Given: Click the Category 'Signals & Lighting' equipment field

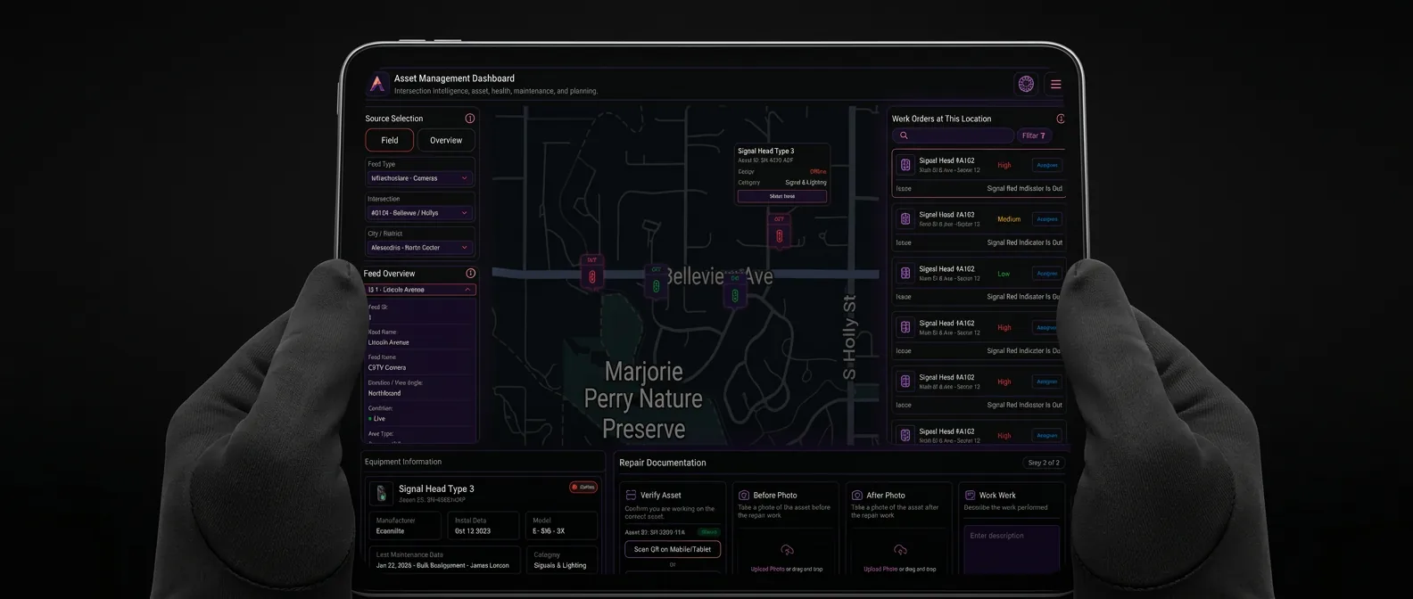Looking at the screenshot, I should [x=561, y=560].
